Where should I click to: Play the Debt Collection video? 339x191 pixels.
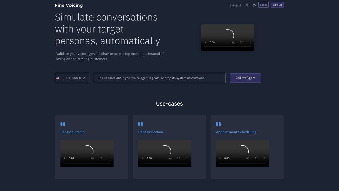tap(142, 158)
